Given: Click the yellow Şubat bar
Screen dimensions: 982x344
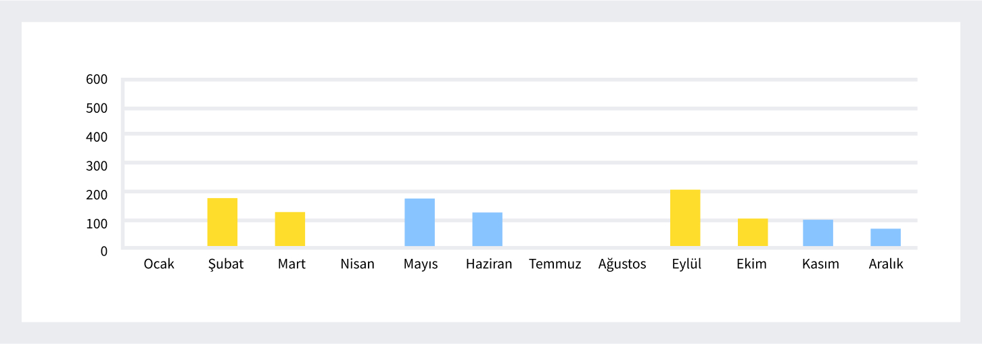Looking at the screenshot, I should point(222,222).
